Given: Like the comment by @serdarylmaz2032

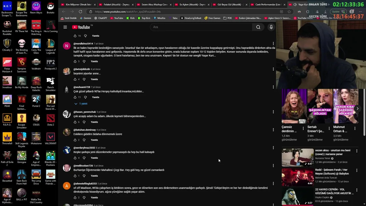Looking at the screenshot, I should point(75,158).
